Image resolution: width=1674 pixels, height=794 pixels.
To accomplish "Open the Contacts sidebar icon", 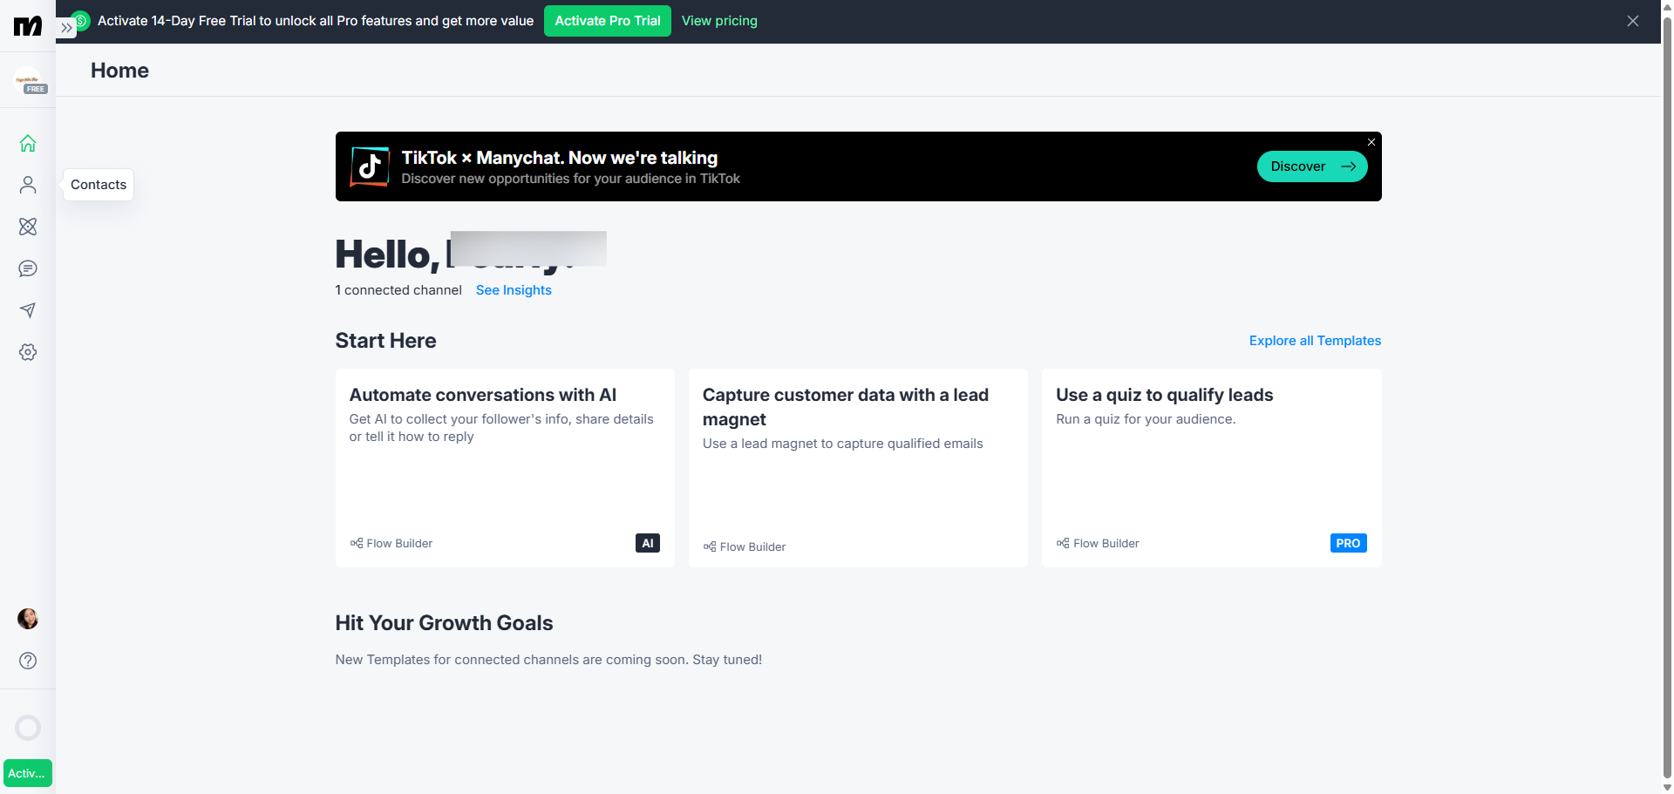I will point(28,185).
